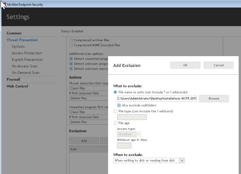Viewport: 241px width, 174px height.
Task: Enable Compressed archive files checkbox
Action: click(x=71, y=40)
